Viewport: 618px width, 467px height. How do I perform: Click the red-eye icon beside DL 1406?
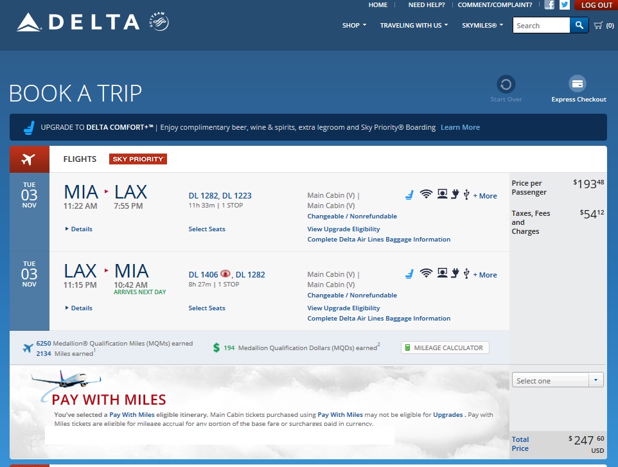[225, 274]
